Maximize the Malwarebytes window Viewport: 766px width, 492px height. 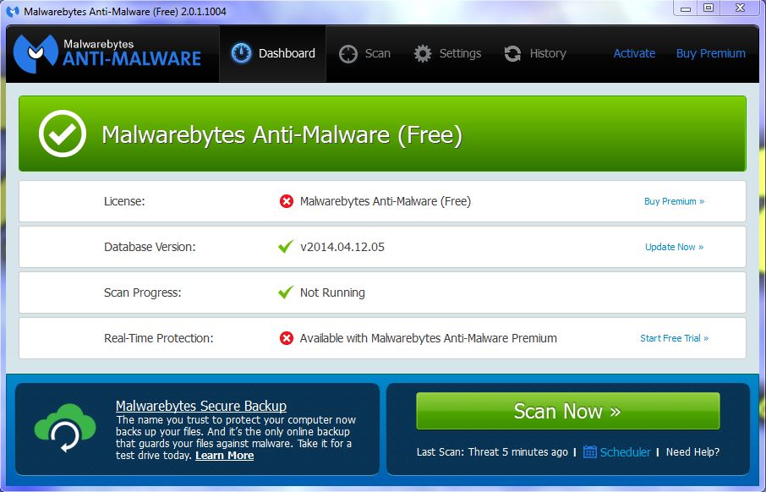pos(709,8)
